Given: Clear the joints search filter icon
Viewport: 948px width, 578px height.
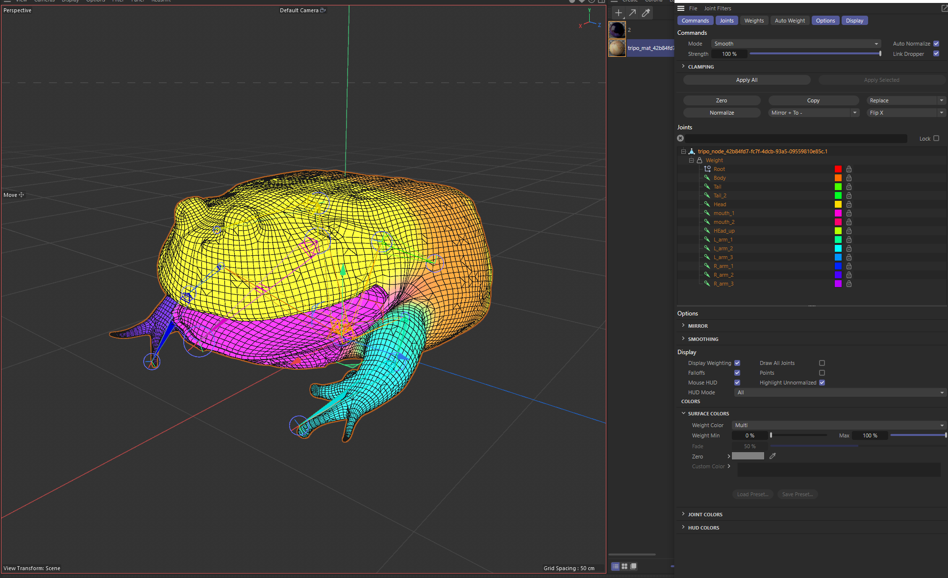Looking at the screenshot, I should point(680,138).
